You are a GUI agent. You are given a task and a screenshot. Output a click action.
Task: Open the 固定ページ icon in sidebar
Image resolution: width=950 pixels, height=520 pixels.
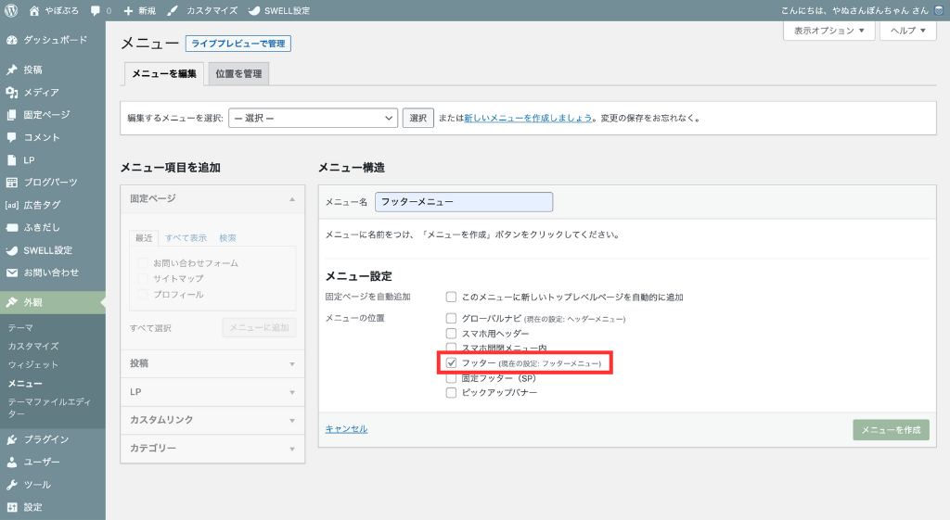click(x=11, y=114)
